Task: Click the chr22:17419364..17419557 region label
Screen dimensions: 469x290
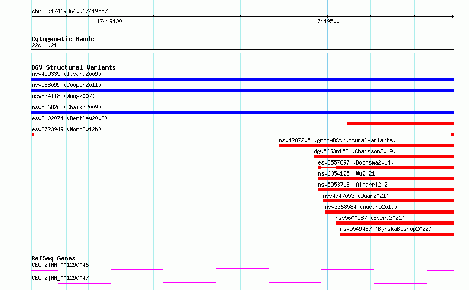Action: click(x=70, y=11)
